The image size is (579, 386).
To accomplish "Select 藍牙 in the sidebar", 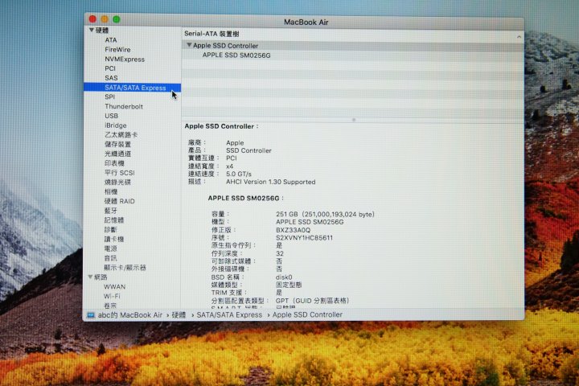I will [111, 211].
